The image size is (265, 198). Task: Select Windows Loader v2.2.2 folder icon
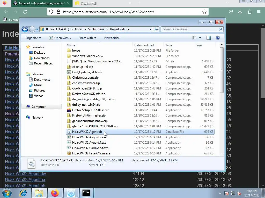coord(69,56)
